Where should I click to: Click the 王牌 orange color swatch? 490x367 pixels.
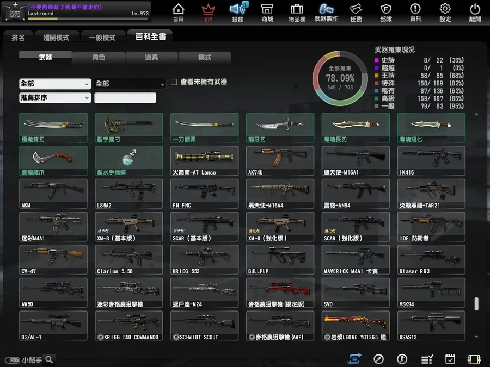tap(377, 76)
